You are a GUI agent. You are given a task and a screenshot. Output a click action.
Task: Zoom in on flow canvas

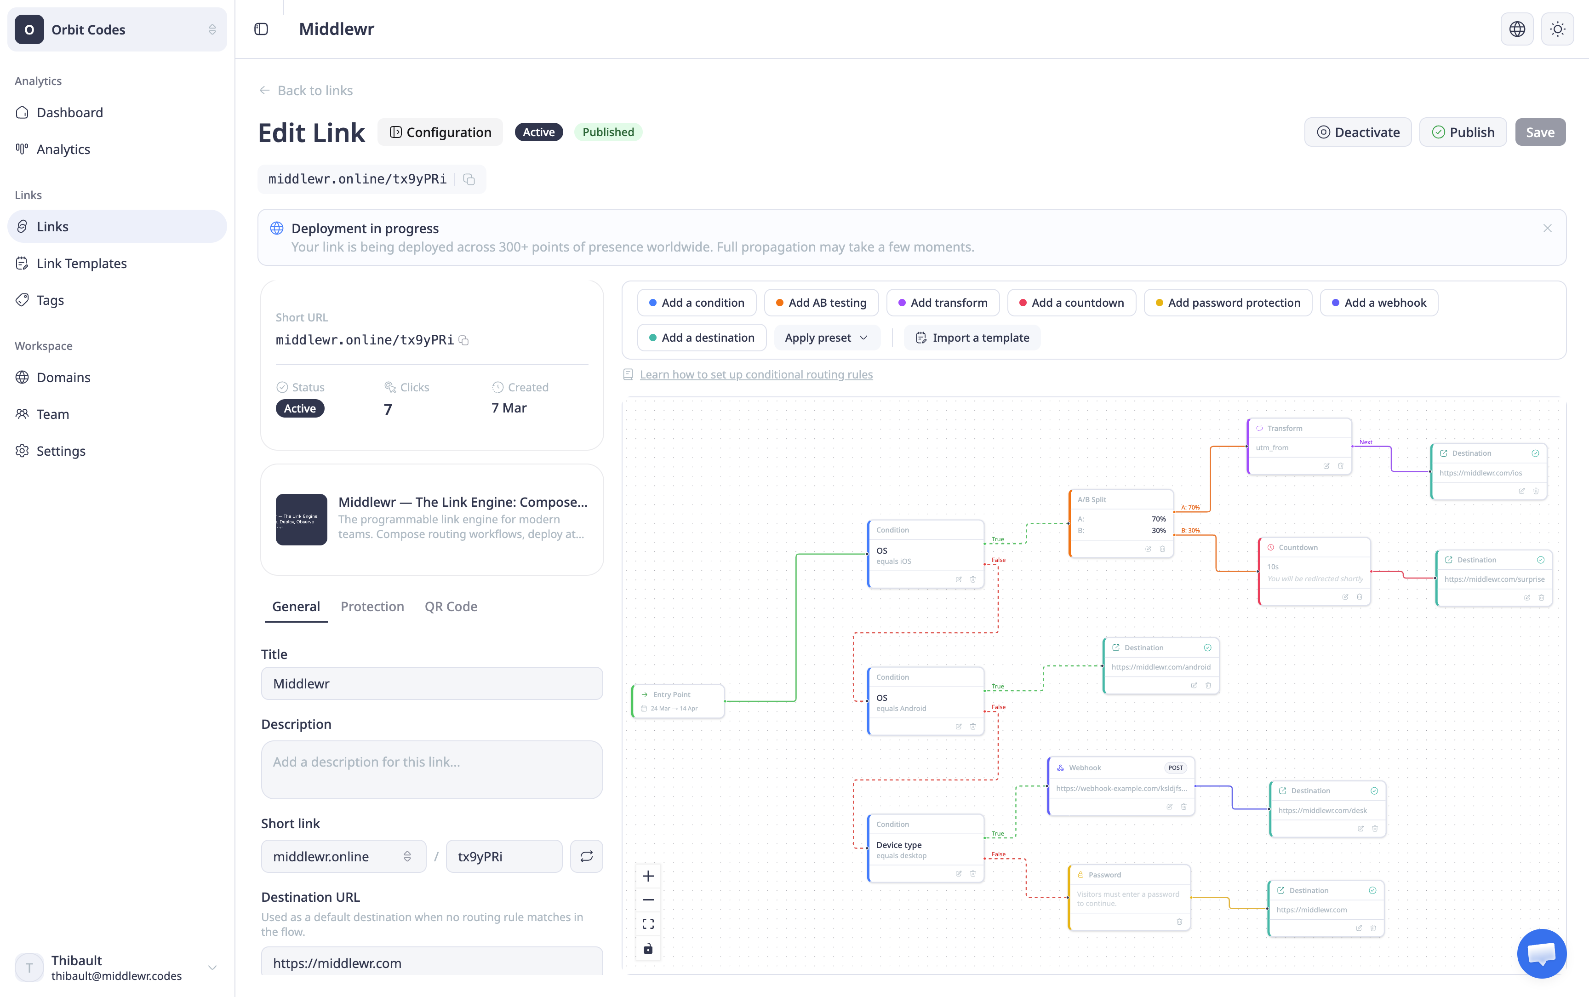(648, 877)
